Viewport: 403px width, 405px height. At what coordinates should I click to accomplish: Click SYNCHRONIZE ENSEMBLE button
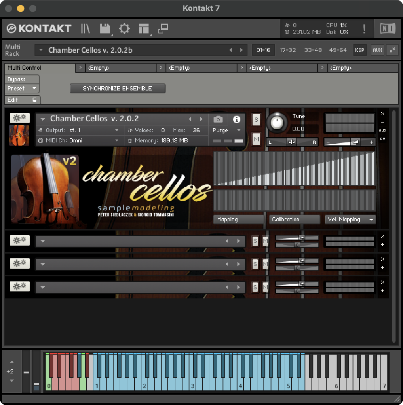pyautogui.click(x=117, y=88)
